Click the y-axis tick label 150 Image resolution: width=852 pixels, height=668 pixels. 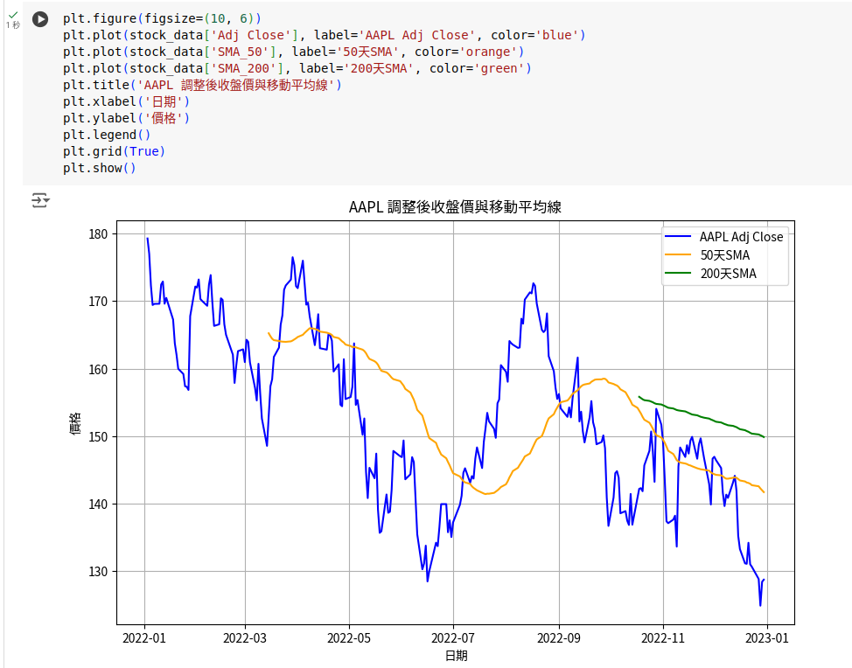(x=98, y=436)
